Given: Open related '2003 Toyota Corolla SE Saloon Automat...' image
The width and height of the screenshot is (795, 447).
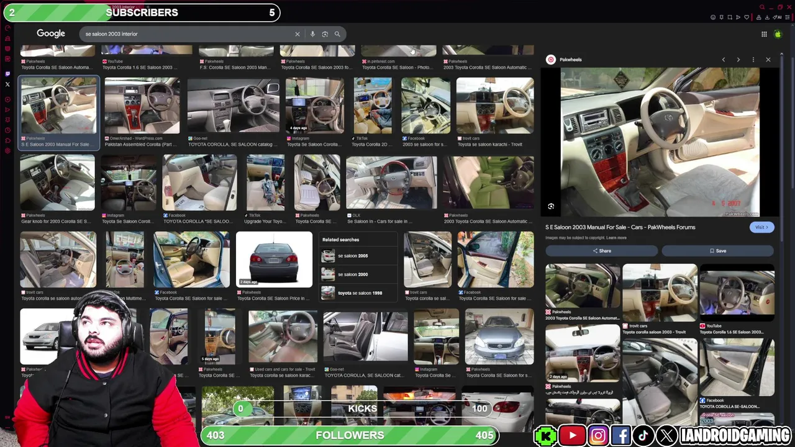Looking at the screenshot, I should [583, 286].
